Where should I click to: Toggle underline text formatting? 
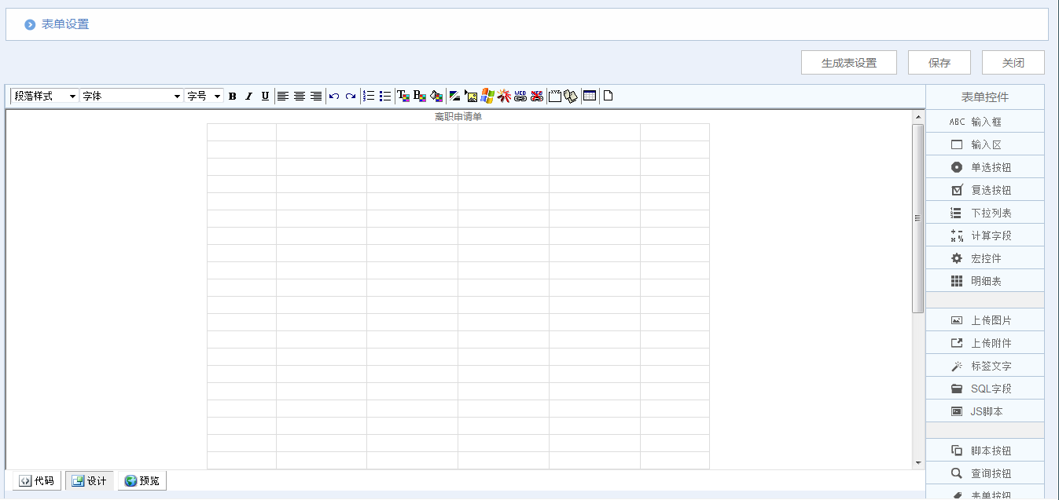click(265, 97)
